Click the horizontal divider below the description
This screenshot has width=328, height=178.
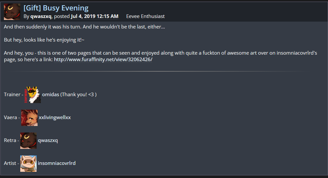pyautogui.click(x=157, y=71)
